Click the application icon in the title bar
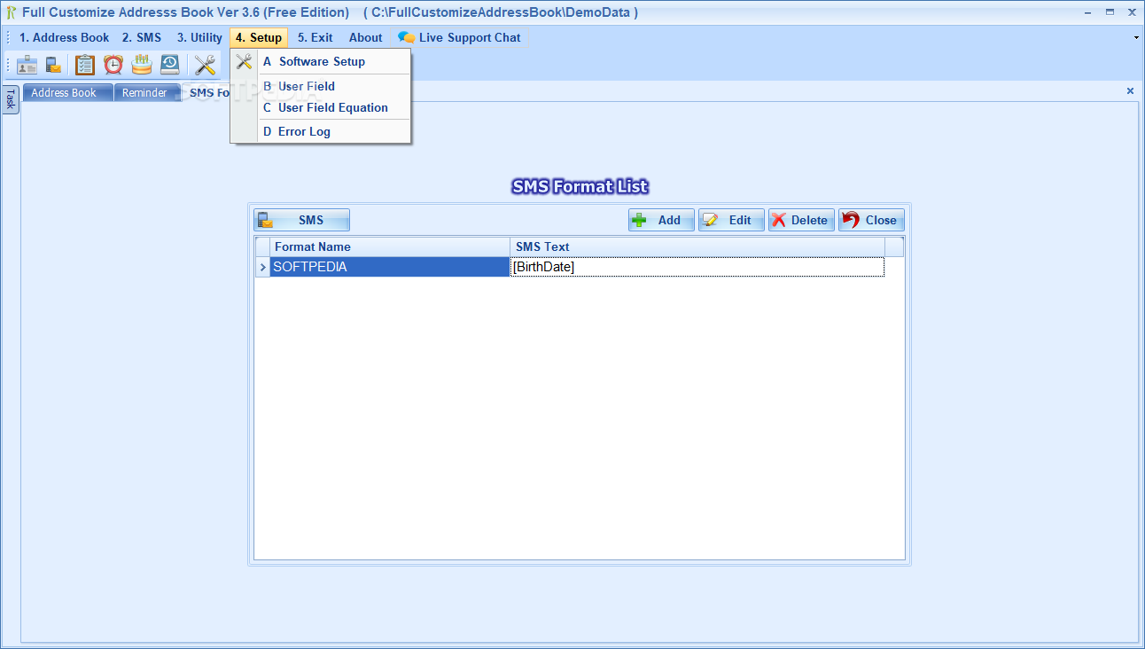The height and width of the screenshot is (649, 1145). (11, 12)
